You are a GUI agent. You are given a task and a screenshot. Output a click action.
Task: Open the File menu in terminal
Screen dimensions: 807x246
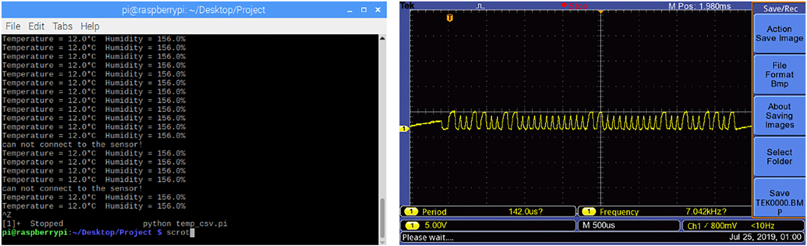point(13,26)
